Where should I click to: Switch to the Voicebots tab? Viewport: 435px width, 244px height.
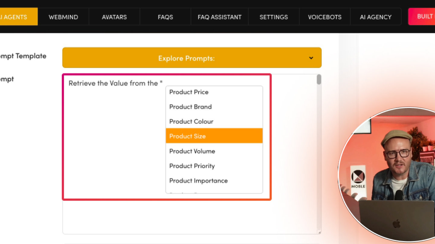pos(324,17)
